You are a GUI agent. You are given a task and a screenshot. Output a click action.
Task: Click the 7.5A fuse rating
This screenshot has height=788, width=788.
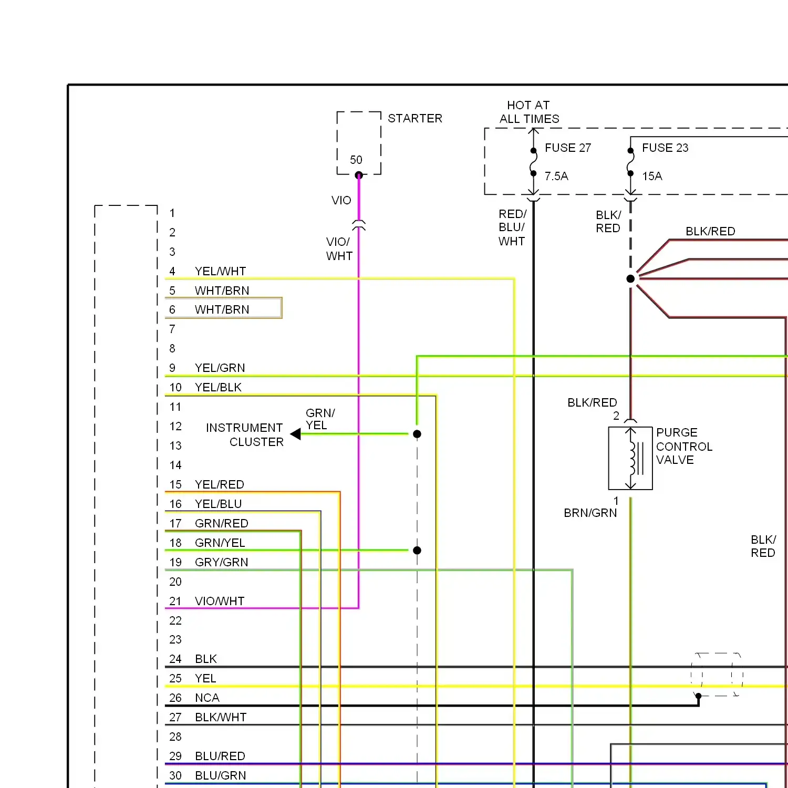click(556, 176)
